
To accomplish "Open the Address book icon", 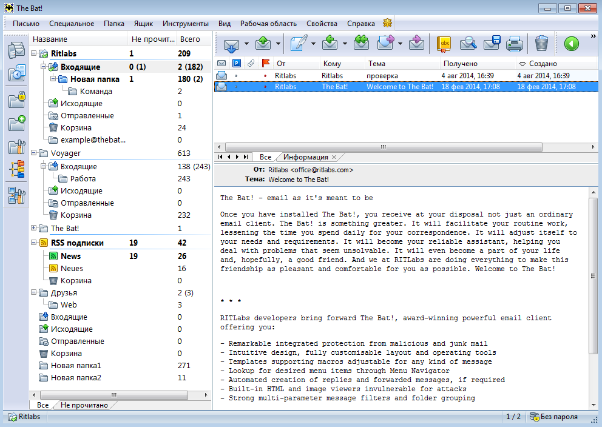I will [444, 44].
